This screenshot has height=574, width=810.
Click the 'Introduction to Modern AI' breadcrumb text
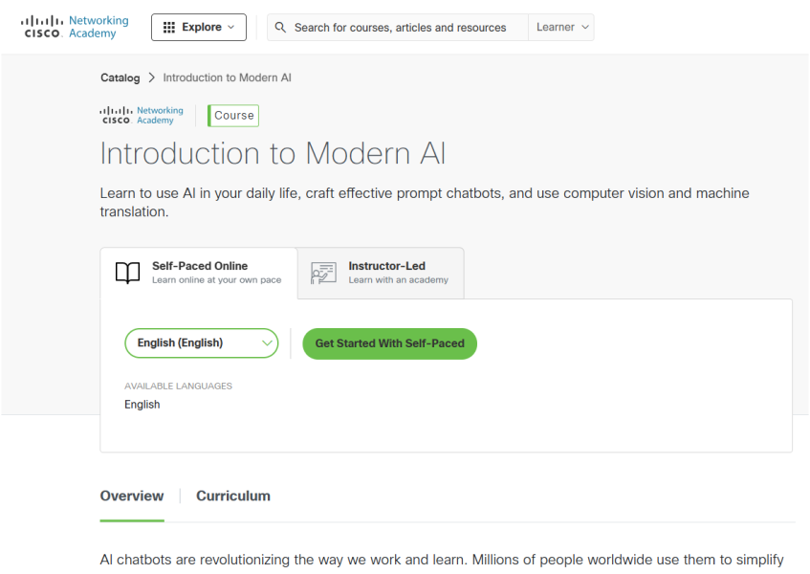point(228,78)
